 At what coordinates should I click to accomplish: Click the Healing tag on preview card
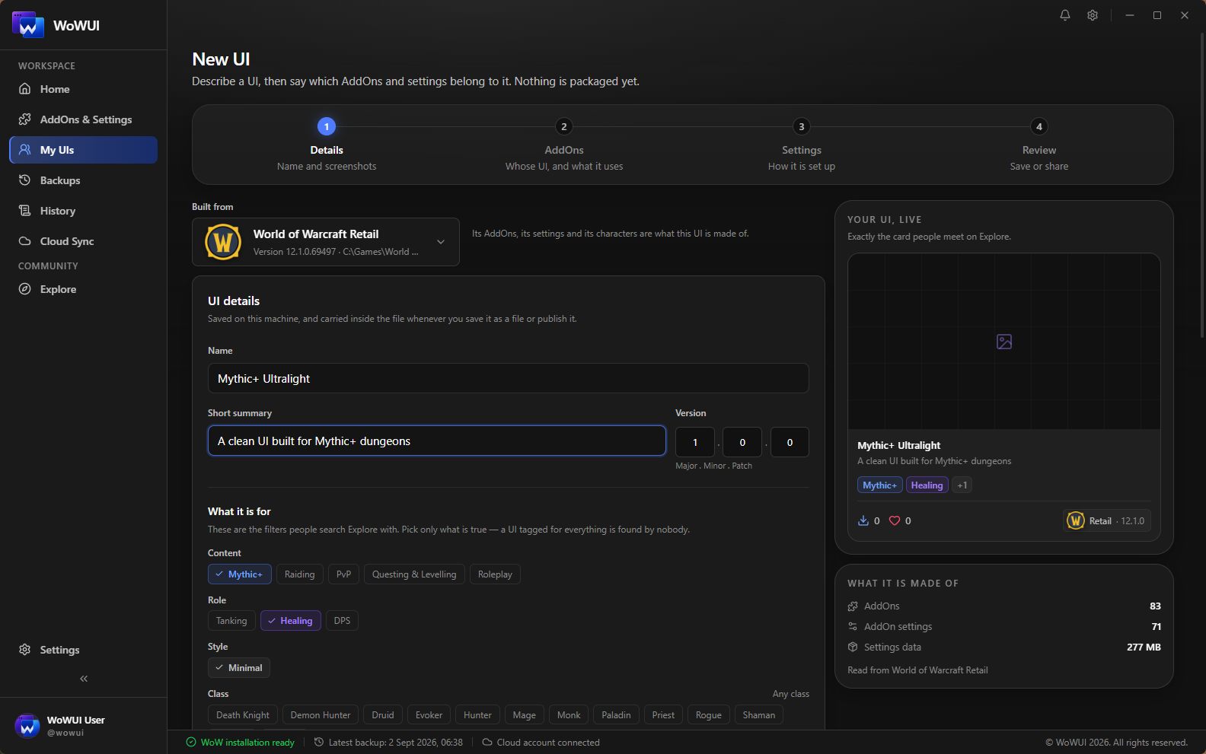pos(927,485)
